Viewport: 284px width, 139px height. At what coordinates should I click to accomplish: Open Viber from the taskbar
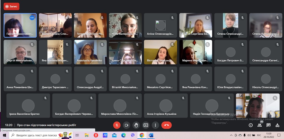click(x=133, y=135)
